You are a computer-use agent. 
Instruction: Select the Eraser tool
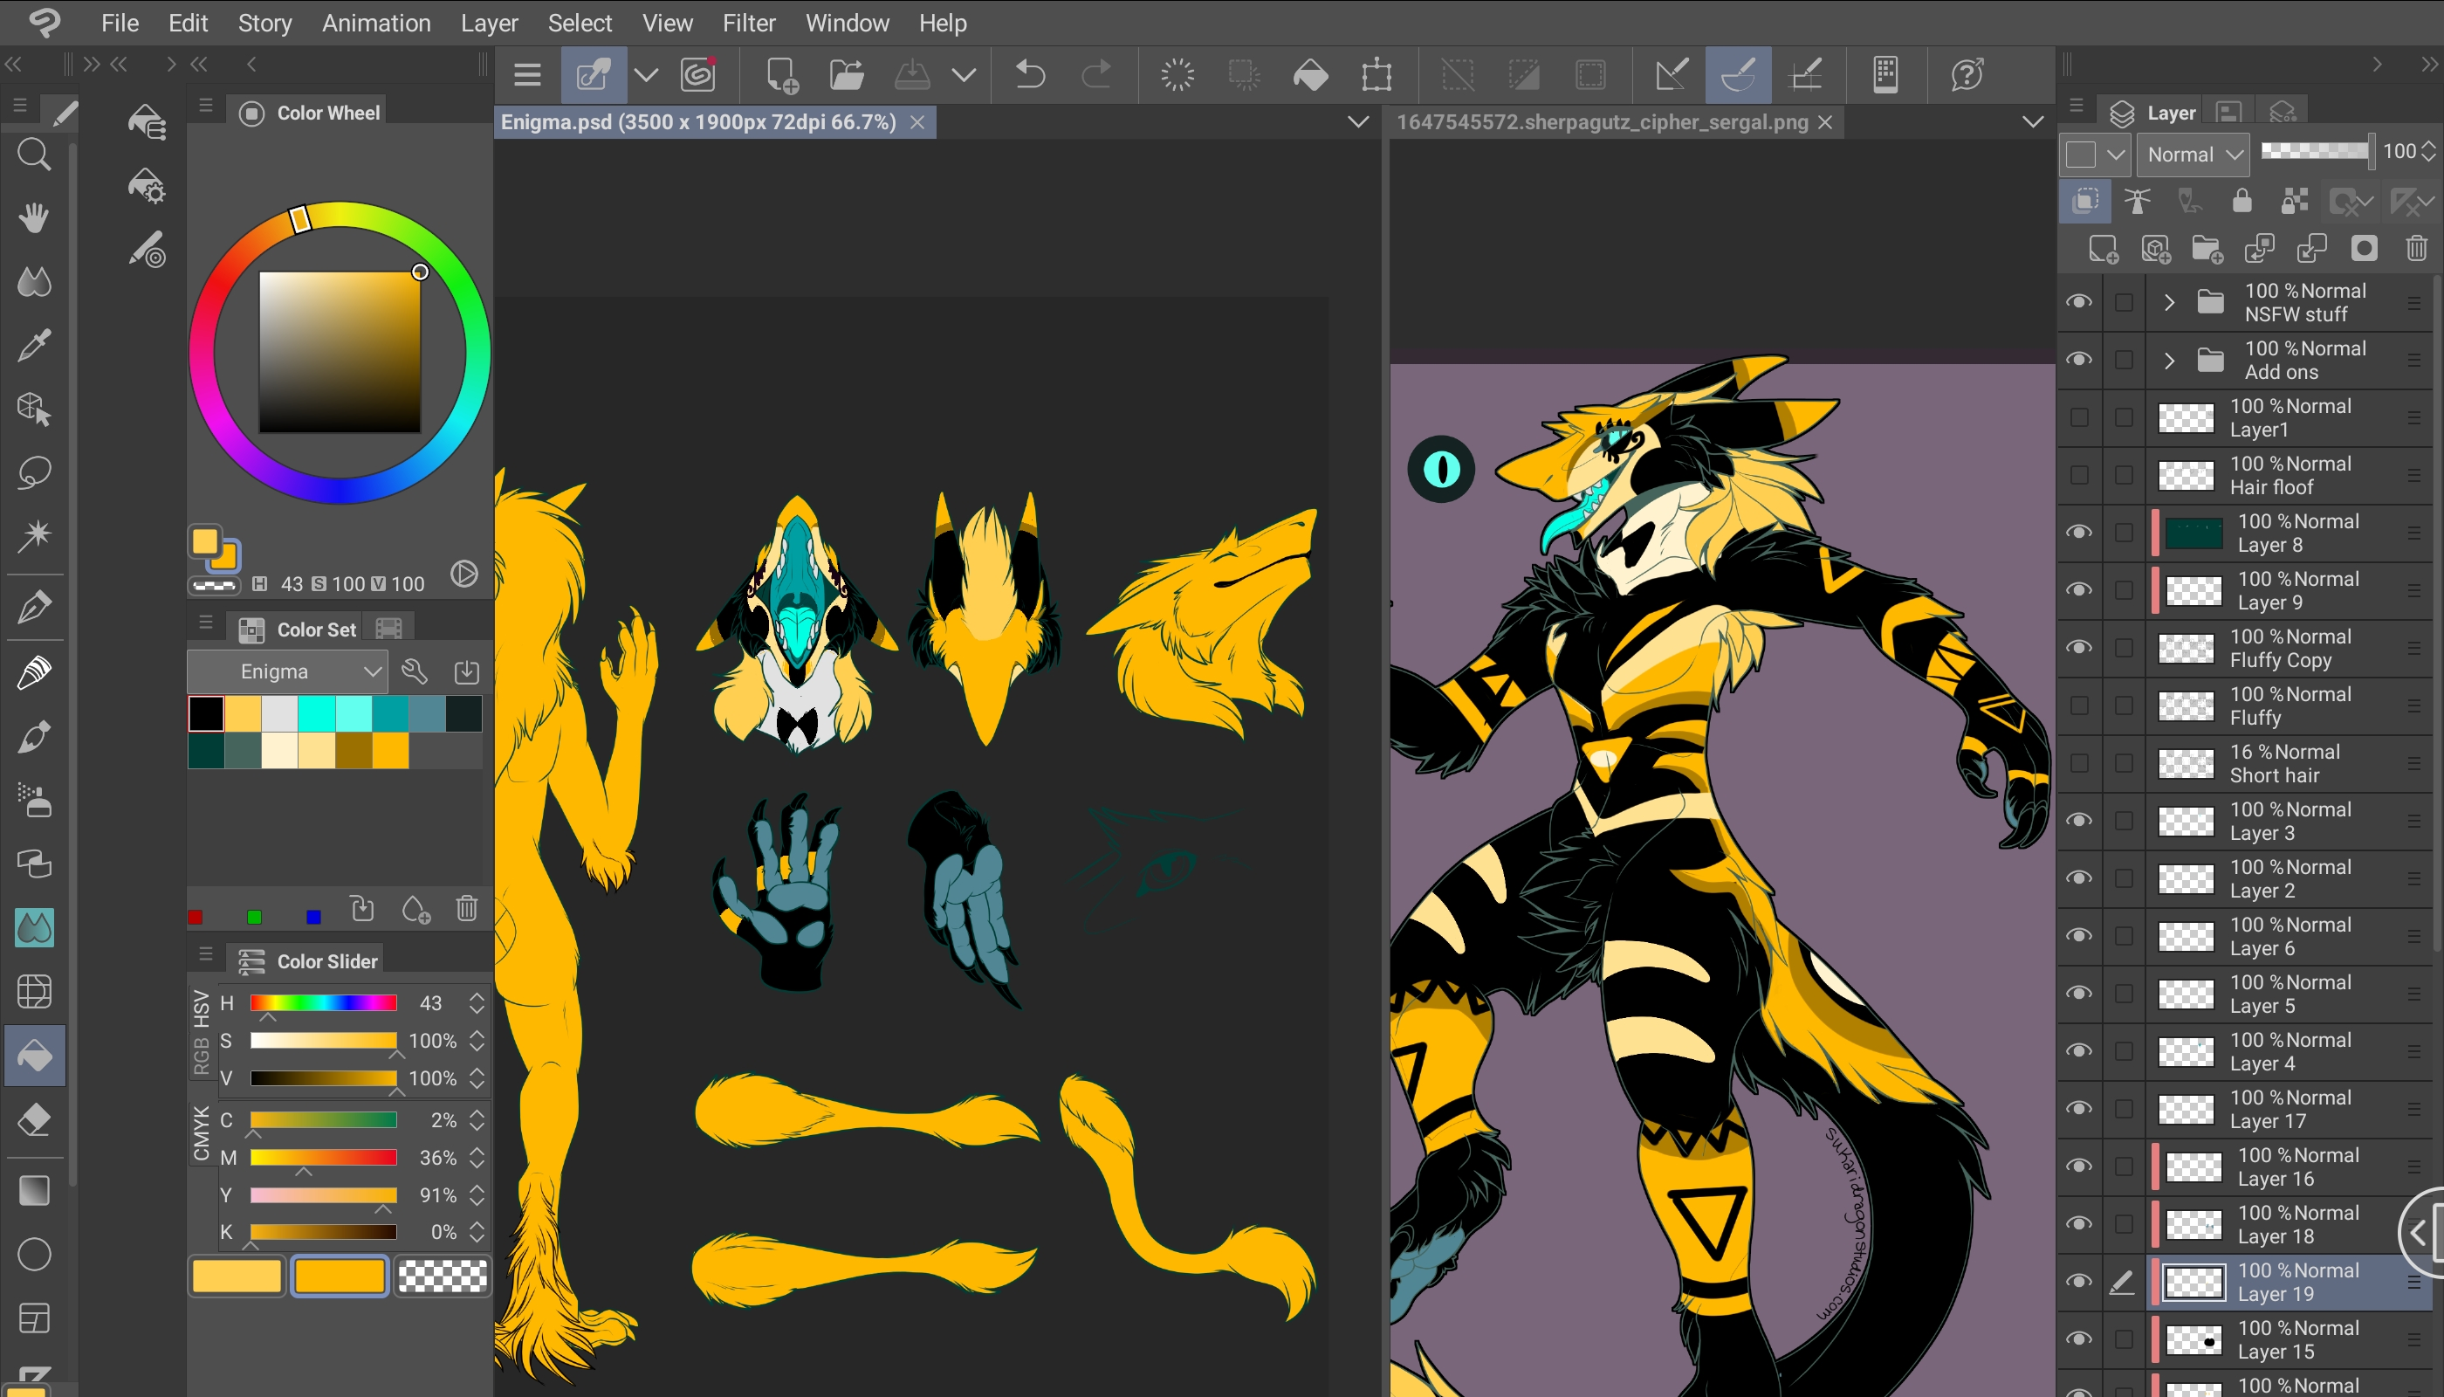[x=35, y=1119]
